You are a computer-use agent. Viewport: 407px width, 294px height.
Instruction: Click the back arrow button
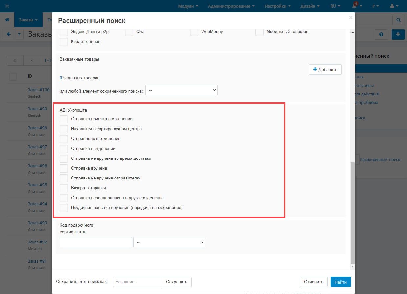coord(9,34)
